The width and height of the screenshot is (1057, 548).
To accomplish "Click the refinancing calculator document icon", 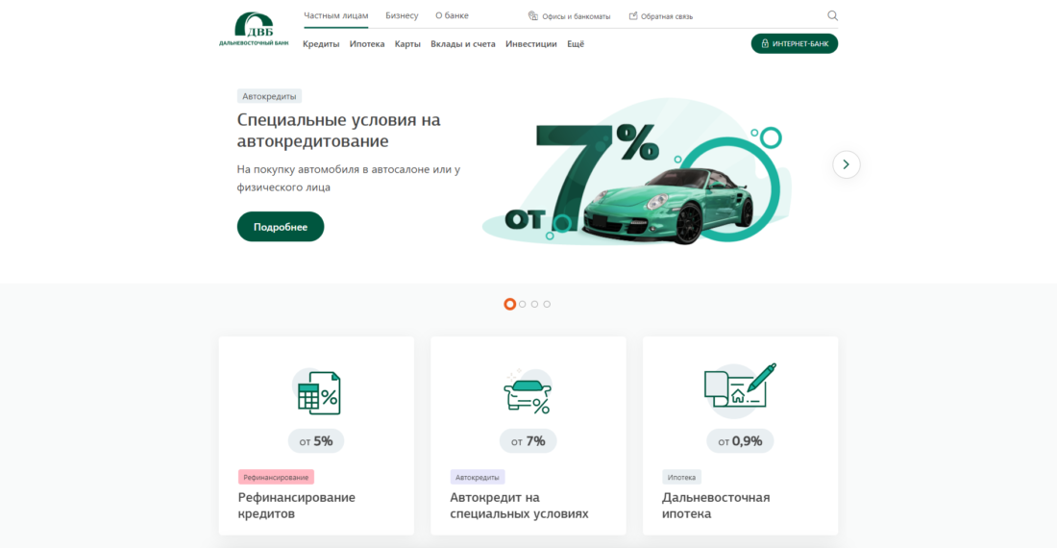I will pyautogui.click(x=317, y=392).
